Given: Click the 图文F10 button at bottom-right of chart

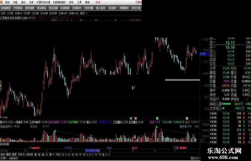Looking at the screenshot, I should (x=195, y=158).
